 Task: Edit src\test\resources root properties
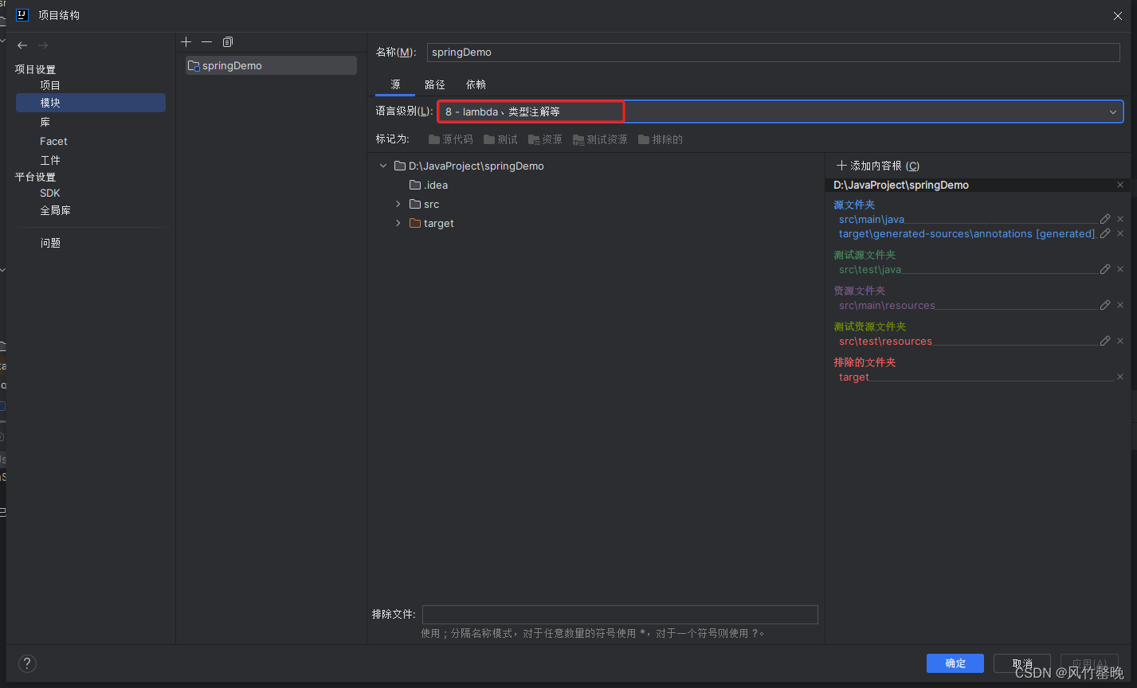pyautogui.click(x=1105, y=341)
